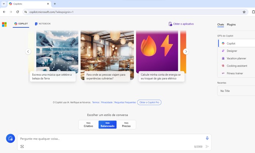The height and width of the screenshot is (153, 255).
Task: Open a new browser tab
Action: (55, 4)
